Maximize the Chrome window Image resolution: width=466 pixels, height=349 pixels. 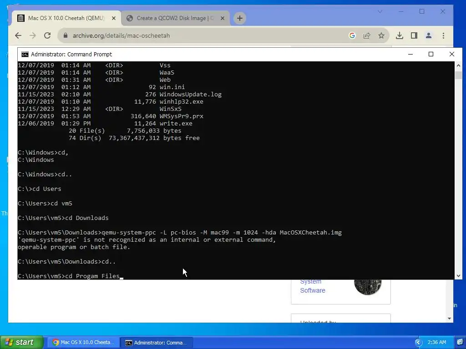(x=422, y=11)
